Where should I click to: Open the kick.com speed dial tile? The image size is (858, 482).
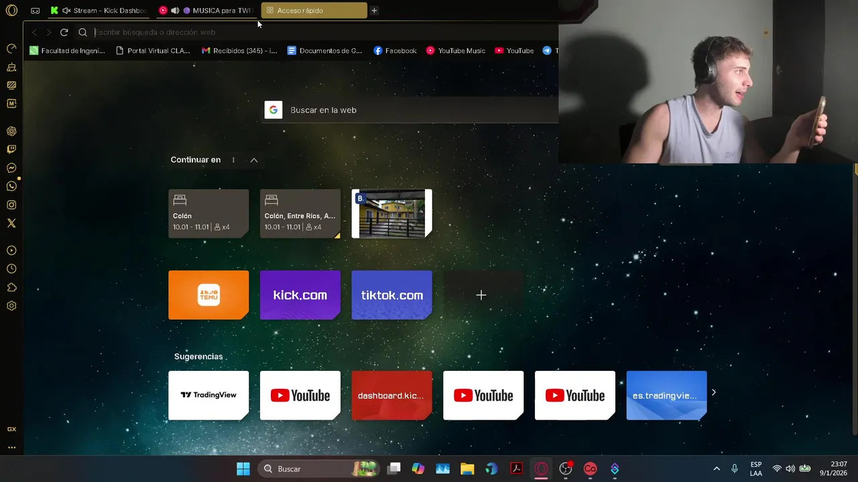300,295
